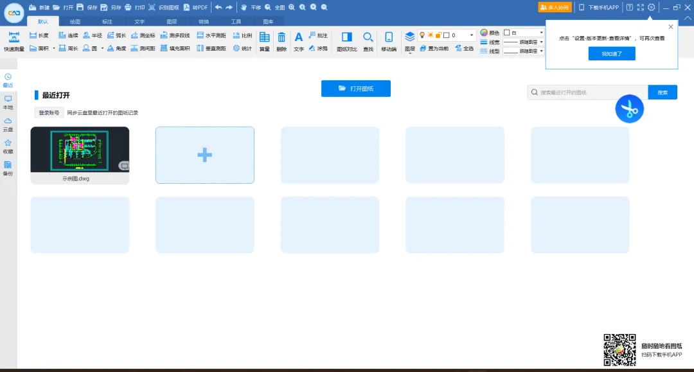Viewport: 694px width, 372px height.
Task: Click the orange 多人协同 button
Action: pos(555,8)
